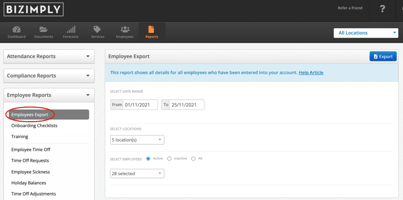Expand the Attendance Reports section
Viewport: 403px width, 200px height.
[x=49, y=56]
